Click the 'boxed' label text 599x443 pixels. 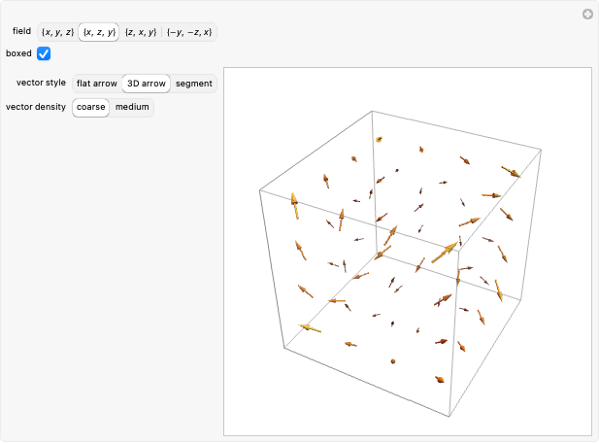(18, 53)
